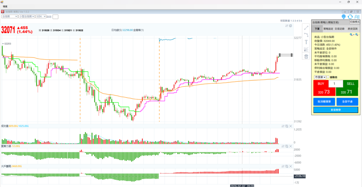362x187 pixels.
Task: Open the 歷史回測 tab
Action: (x=352, y=29)
